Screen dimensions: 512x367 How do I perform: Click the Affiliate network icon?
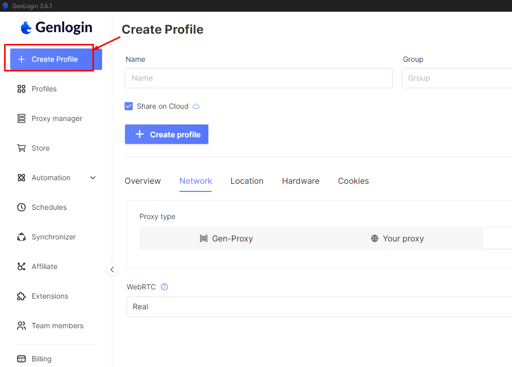[21, 266]
